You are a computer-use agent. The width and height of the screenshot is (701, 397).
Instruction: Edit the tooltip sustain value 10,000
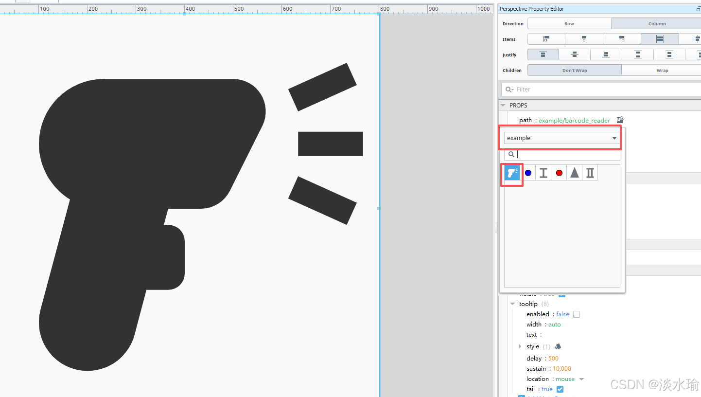562,369
